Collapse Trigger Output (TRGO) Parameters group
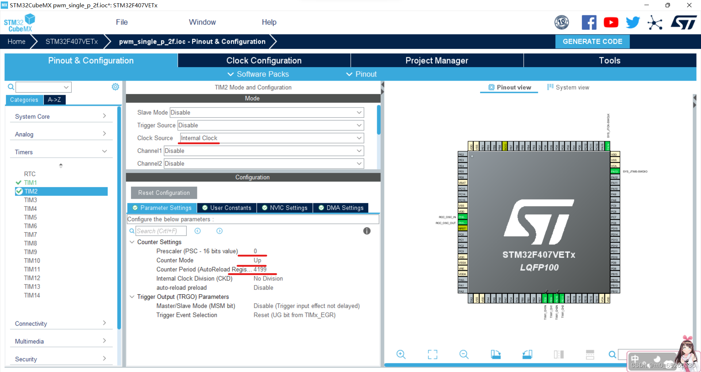The image size is (701, 372). click(x=132, y=297)
